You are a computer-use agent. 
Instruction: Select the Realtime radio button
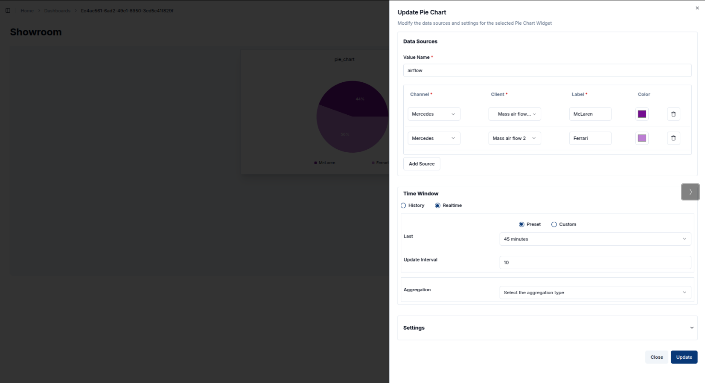(437, 206)
